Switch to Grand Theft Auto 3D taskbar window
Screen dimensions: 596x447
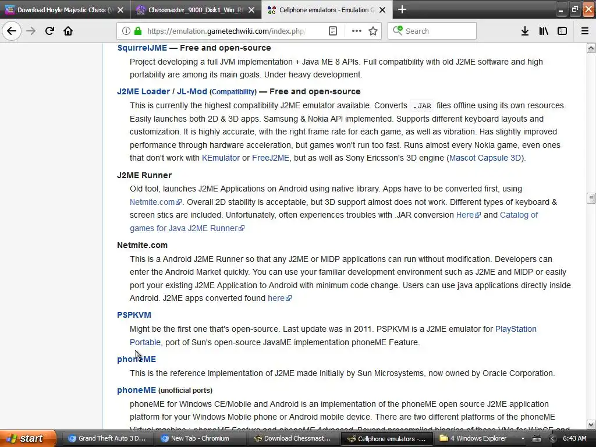point(108,438)
